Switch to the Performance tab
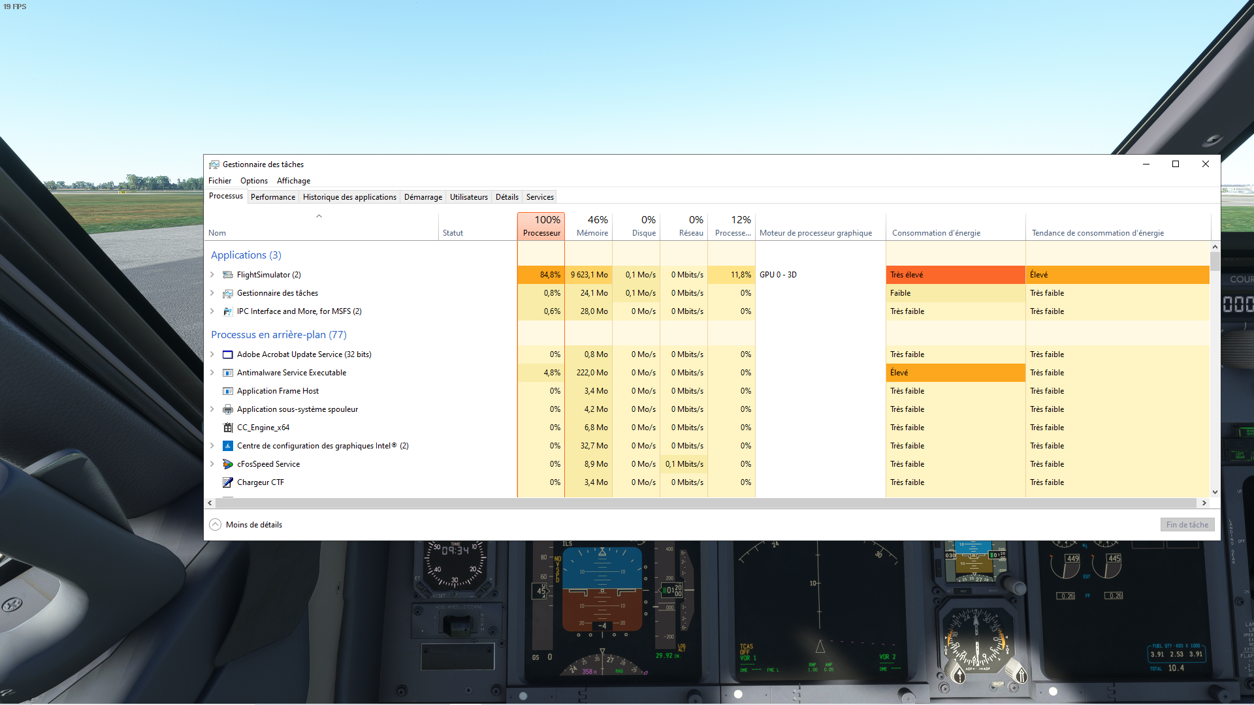The height and width of the screenshot is (705, 1254). [272, 197]
